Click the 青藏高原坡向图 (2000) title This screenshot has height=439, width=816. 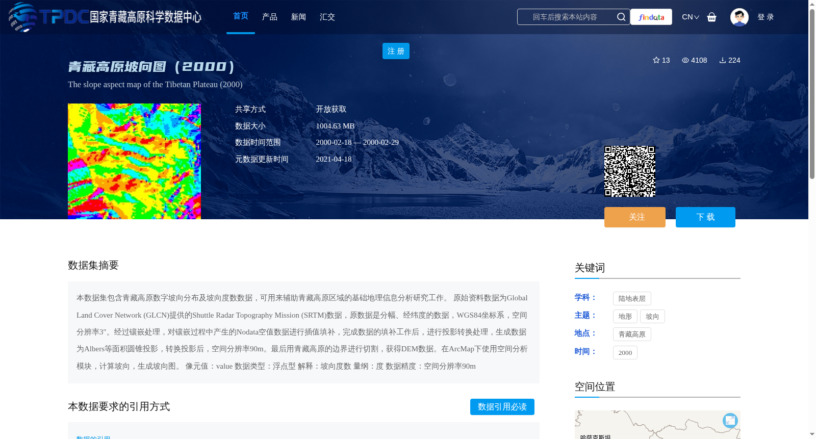[x=151, y=67]
